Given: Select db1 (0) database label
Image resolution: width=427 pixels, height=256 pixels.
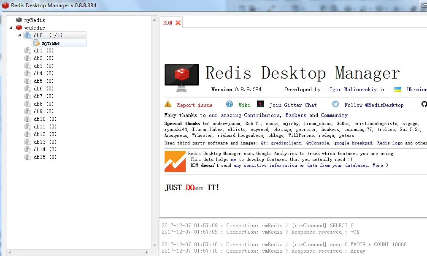Looking at the screenshot, I should click(x=43, y=50).
